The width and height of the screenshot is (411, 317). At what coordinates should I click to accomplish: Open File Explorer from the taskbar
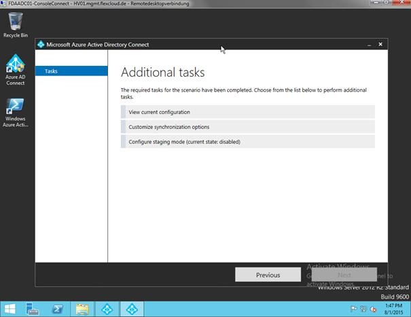pyautogui.click(x=82, y=309)
